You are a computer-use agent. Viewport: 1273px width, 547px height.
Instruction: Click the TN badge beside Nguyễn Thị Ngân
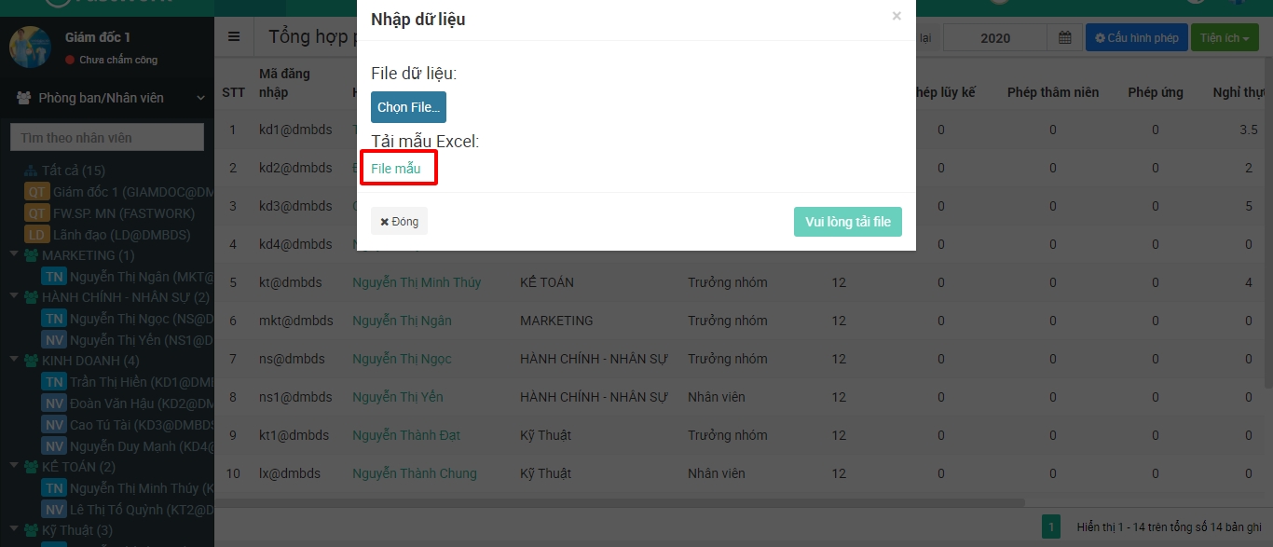click(54, 277)
